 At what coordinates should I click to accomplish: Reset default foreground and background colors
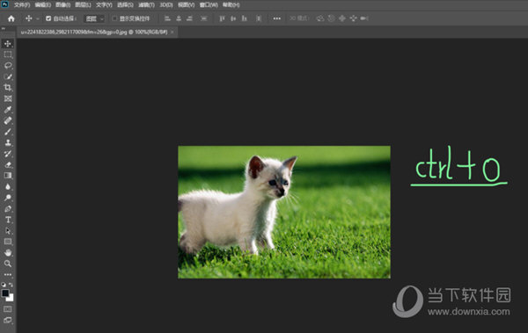(x=4, y=284)
